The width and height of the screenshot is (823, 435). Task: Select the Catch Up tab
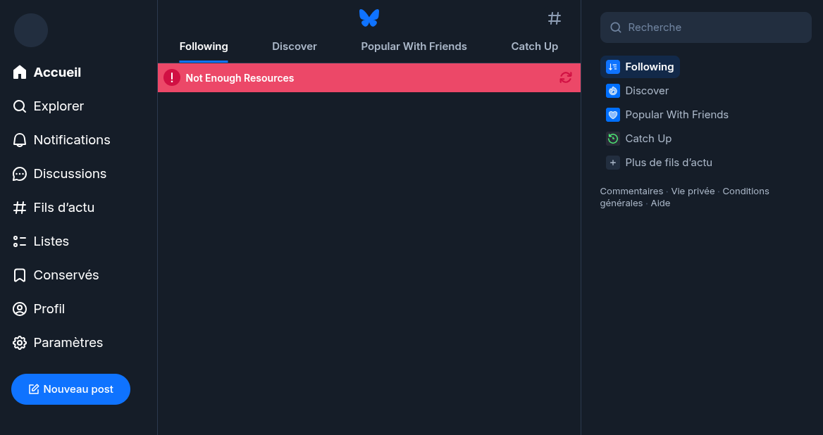point(534,46)
